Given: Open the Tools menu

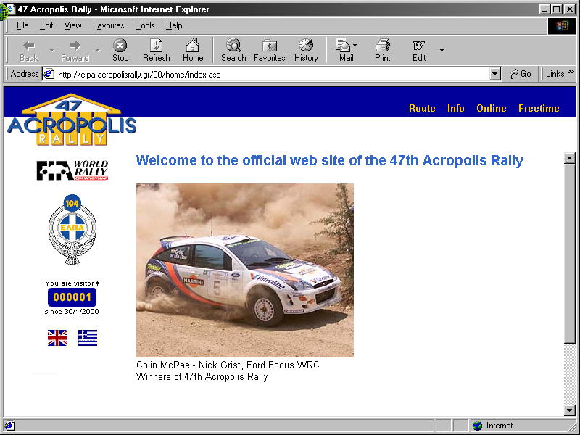Looking at the screenshot, I should 145,25.
